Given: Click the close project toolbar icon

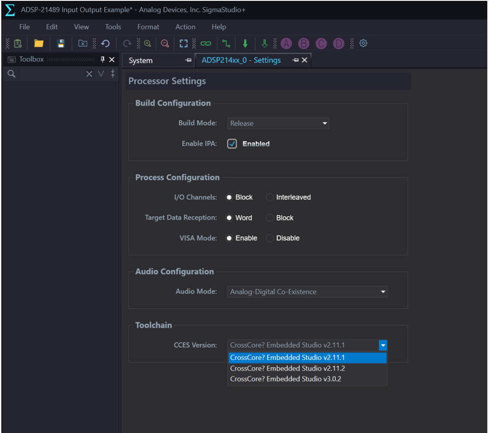Looking at the screenshot, I should [x=82, y=44].
